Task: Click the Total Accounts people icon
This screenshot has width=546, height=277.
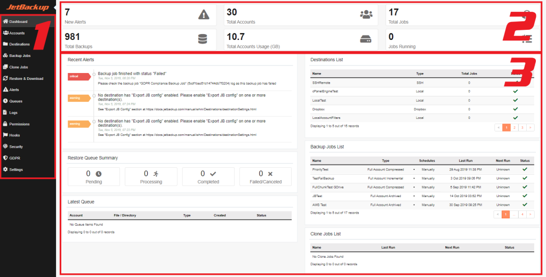Action: coord(366,15)
